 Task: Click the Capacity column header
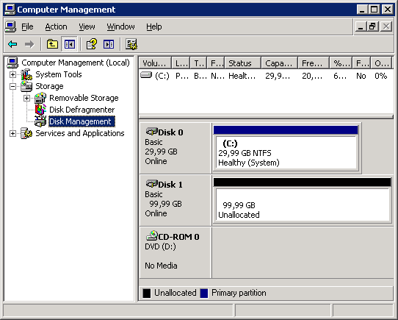279,63
